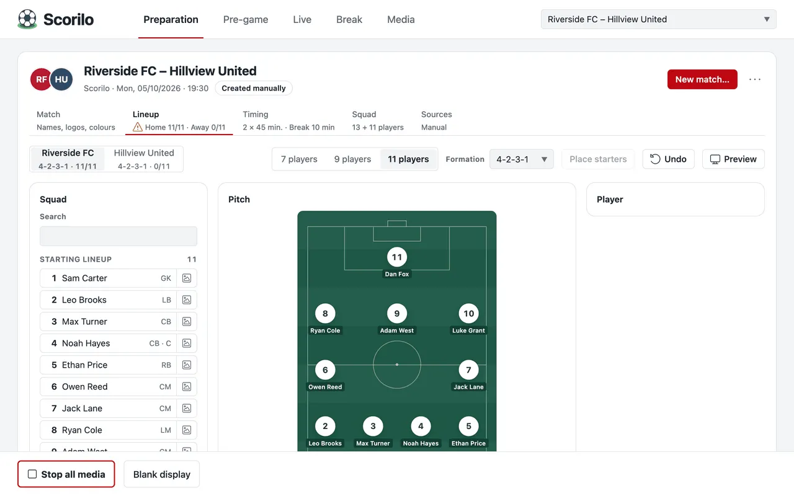The height and width of the screenshot is (496, 794).
Task: Switch to Riverside FC team lineup
Action: click(x=68, y=159)
